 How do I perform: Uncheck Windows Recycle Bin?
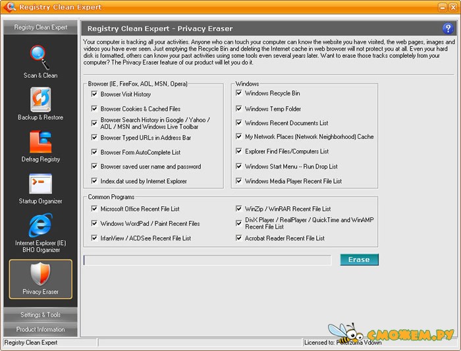238,94
